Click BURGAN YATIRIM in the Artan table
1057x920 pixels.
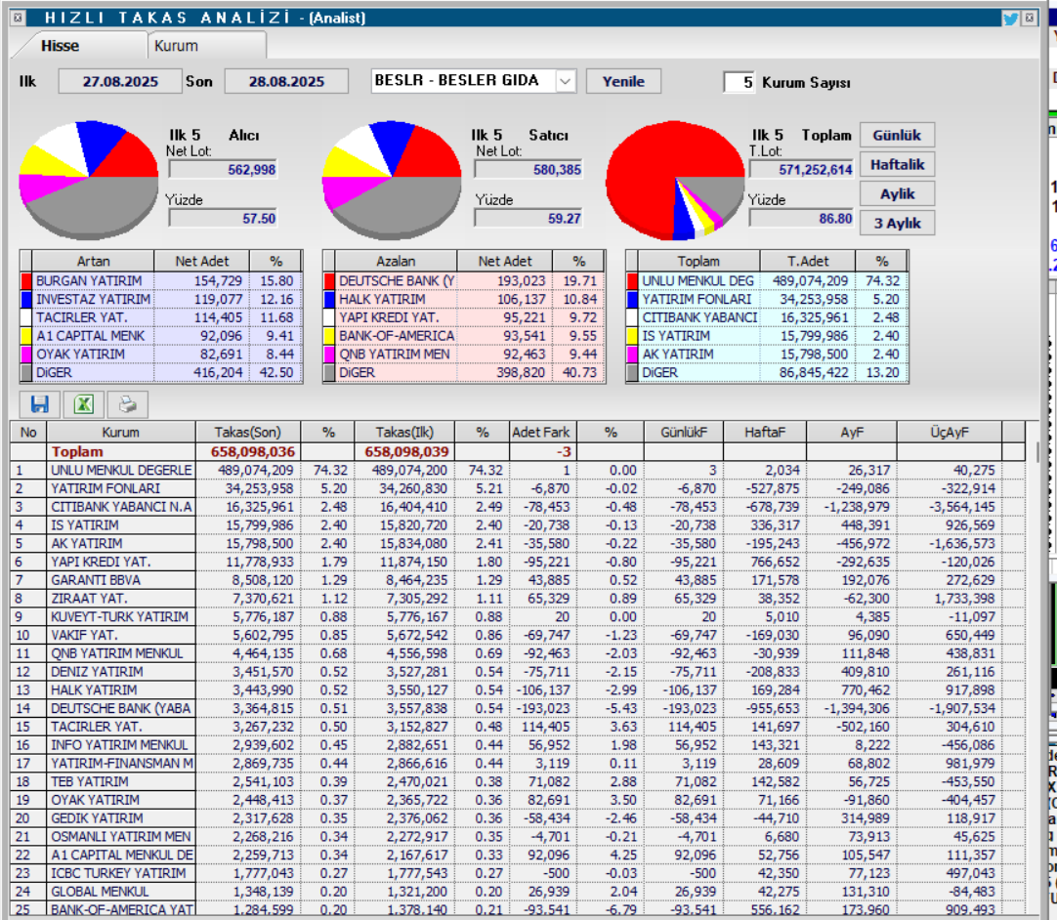89,281
